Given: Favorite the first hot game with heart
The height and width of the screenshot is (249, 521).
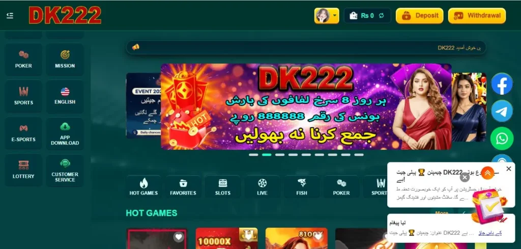Looking at the screenshot, I should pyautogui.click(x=179, y=237).
